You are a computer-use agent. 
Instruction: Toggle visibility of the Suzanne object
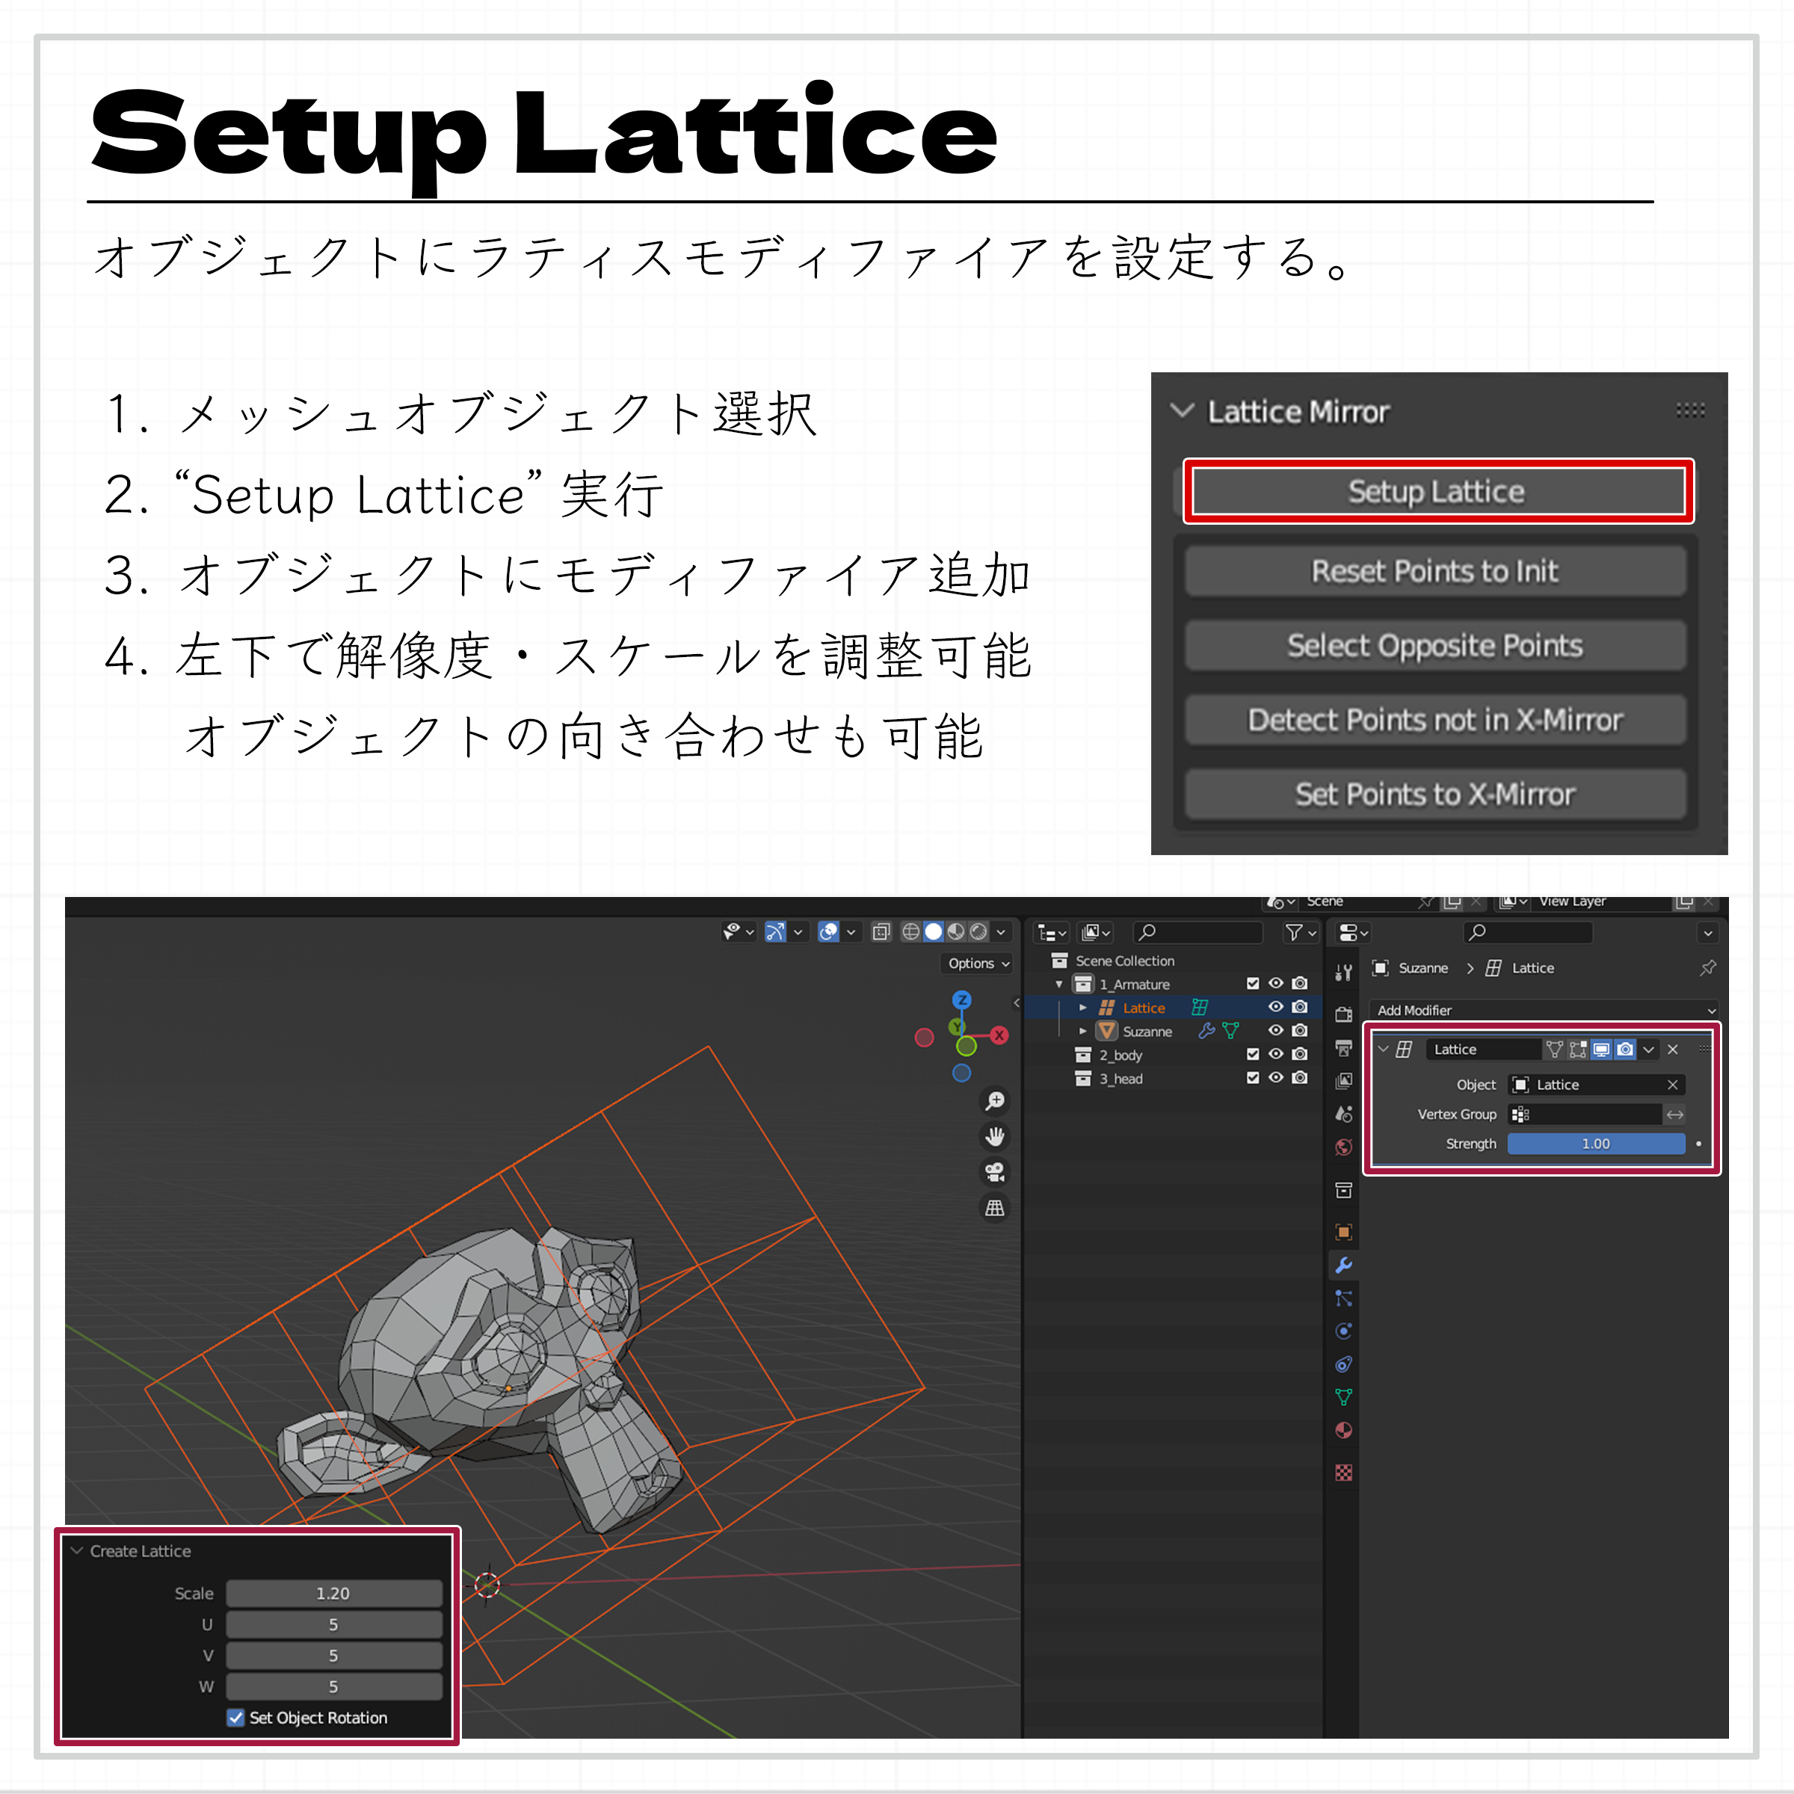[x=1276, y=1031]
